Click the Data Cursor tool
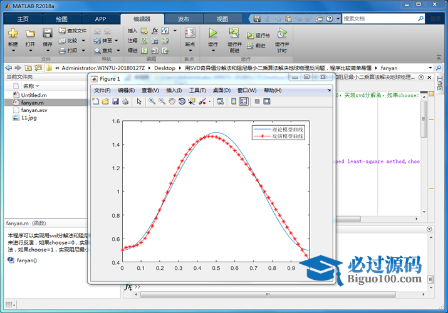Screen dimensions: 448x313 pyautogui.click(x=192, y=101)
